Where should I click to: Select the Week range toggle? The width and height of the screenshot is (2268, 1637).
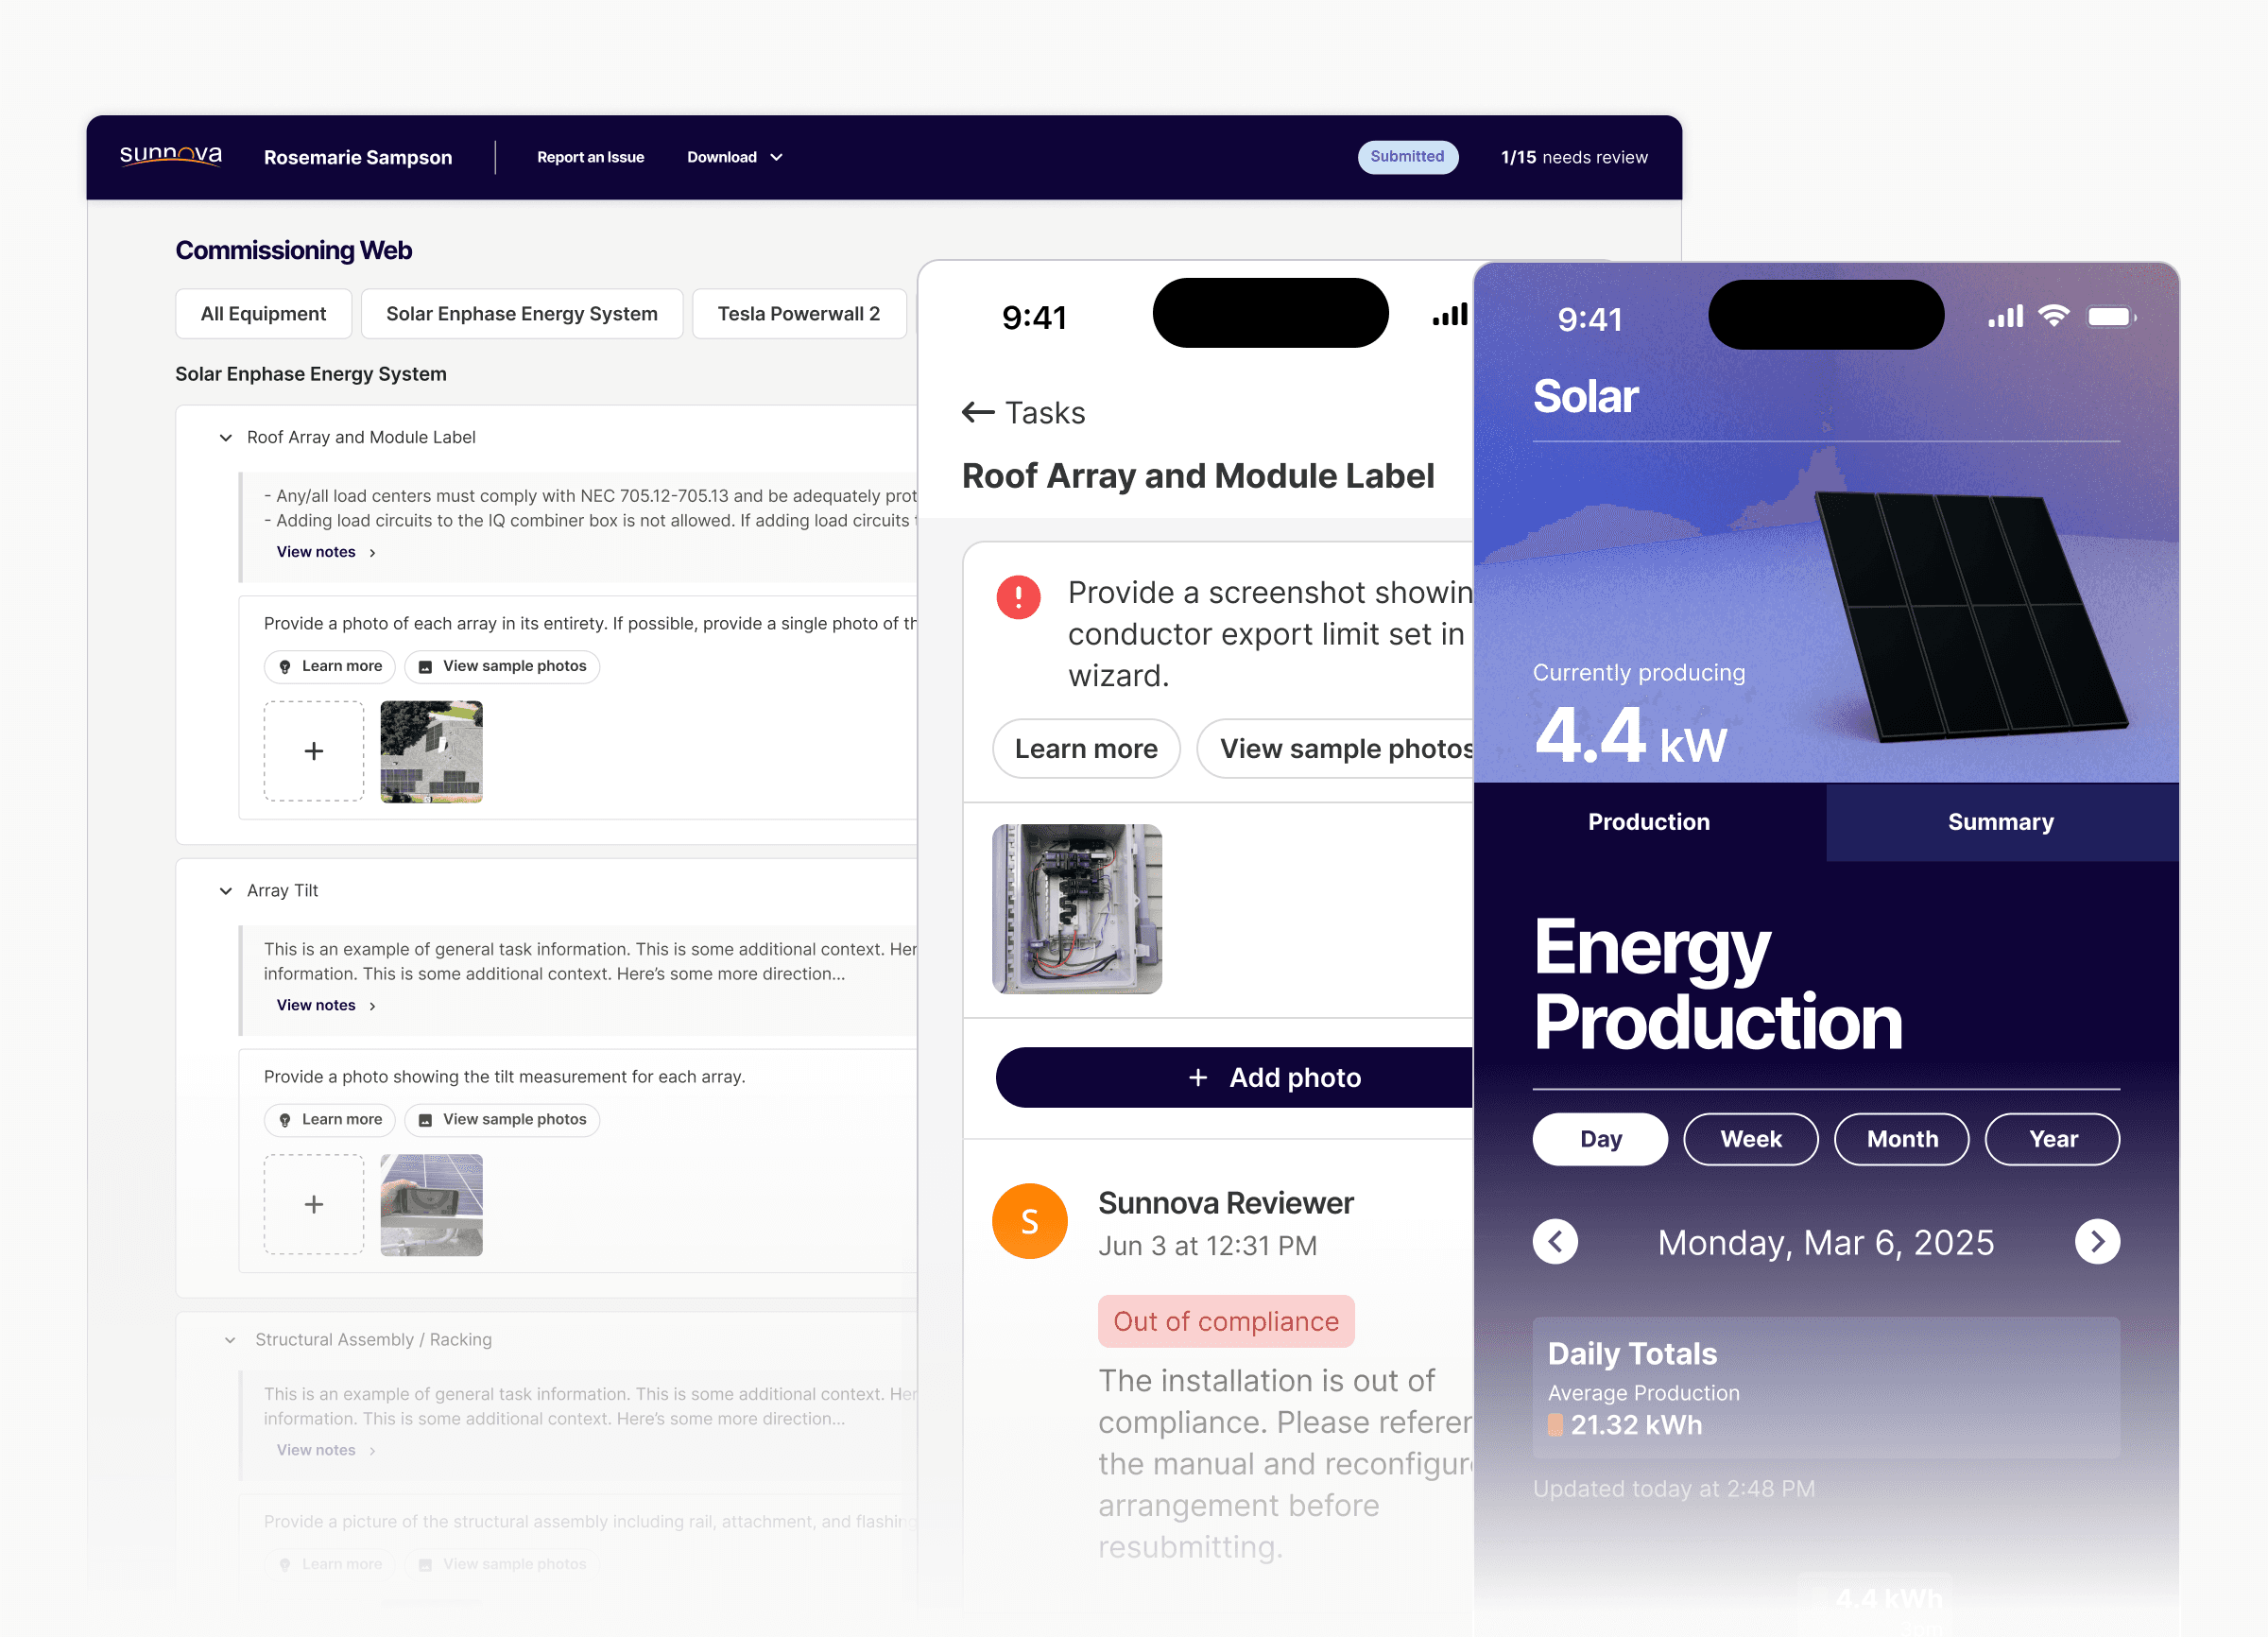(1751, 1139)
